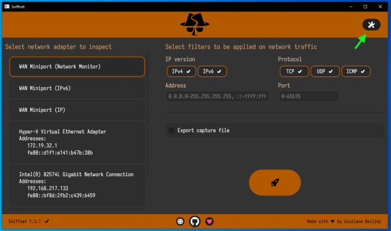
Task: Click the 'Select filters to be applied' heading
Action: coord(241,47)
